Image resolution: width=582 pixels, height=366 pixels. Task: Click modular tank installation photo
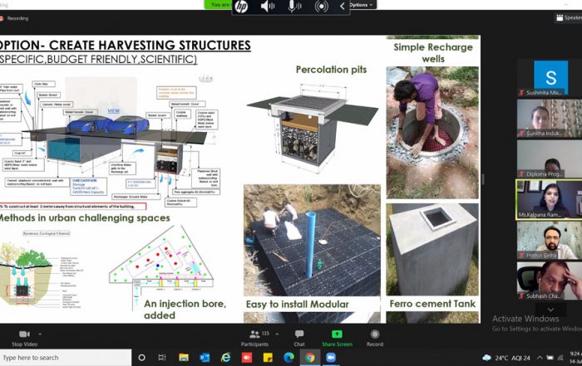pos(312,240)
